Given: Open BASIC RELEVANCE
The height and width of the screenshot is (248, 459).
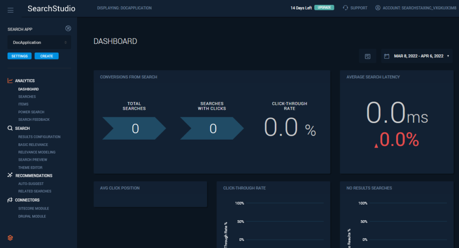Looking at the screenshot, I should click(x=33, y=145).
